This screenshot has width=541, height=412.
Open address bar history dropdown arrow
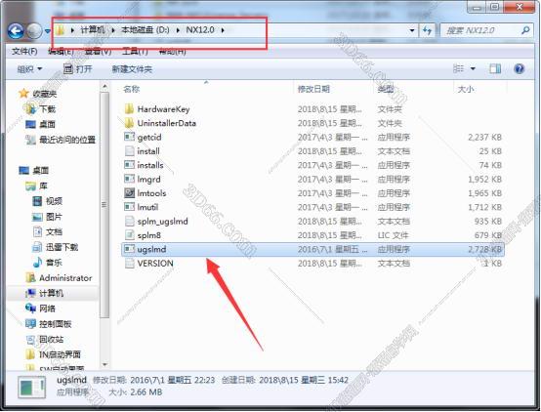pyautogui.click(x=412, y=30)
